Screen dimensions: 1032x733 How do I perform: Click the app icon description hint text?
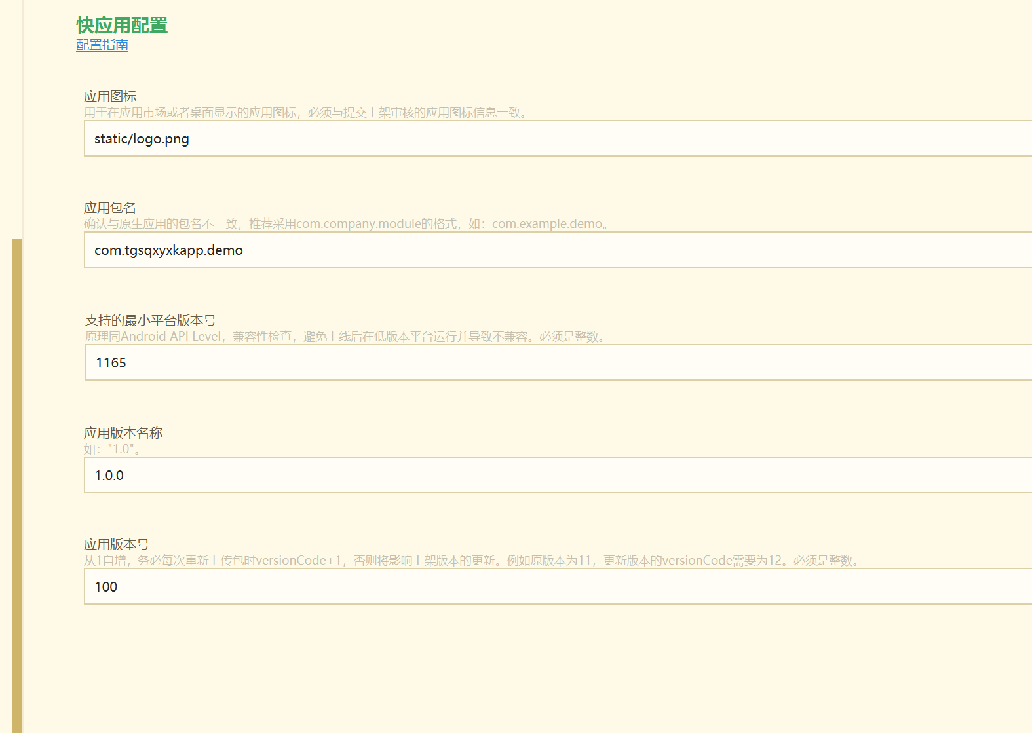coord(306,113)
